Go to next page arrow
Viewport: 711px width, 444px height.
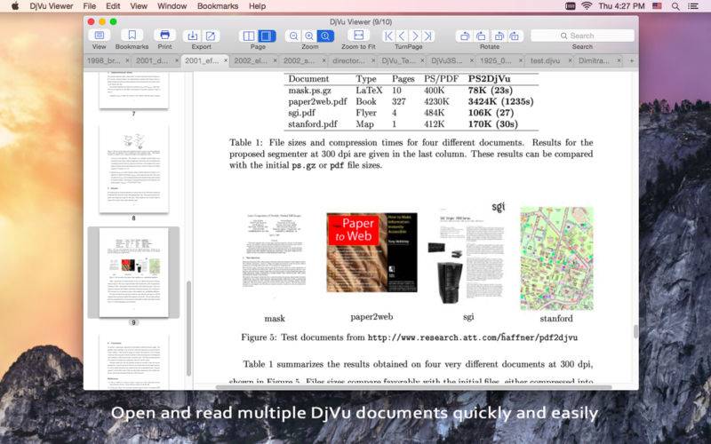(414, 36)
